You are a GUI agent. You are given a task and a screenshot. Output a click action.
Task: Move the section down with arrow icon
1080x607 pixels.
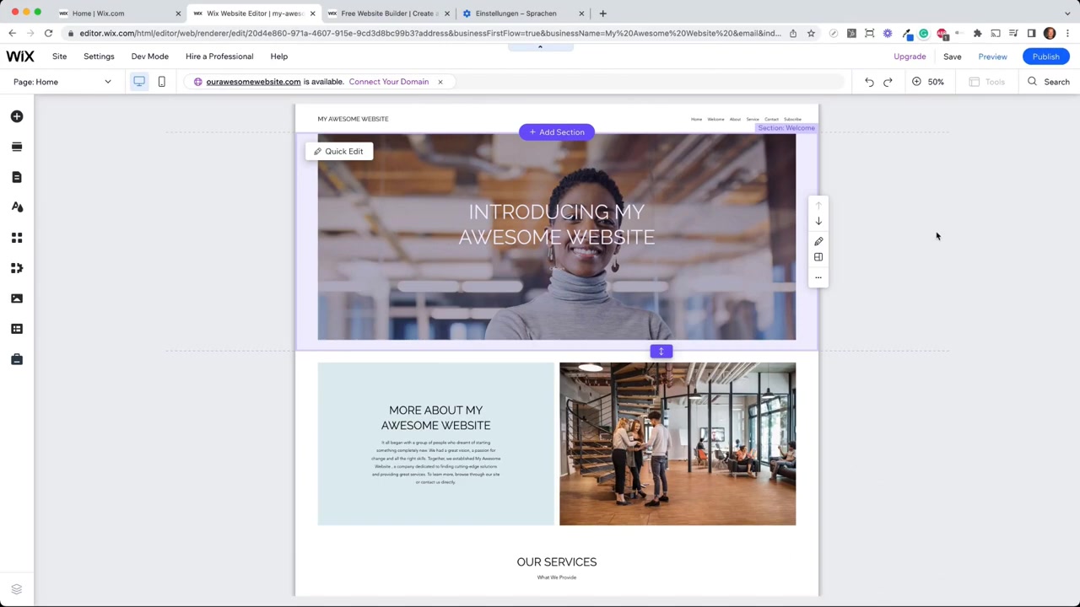click(818, 222)
